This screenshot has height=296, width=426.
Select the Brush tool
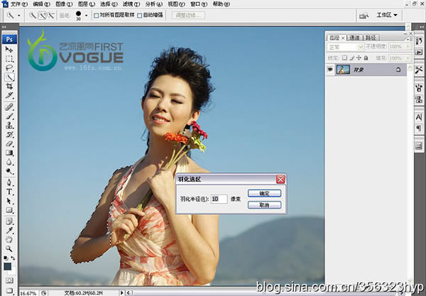pyautogui.click(x=9, y=116)
